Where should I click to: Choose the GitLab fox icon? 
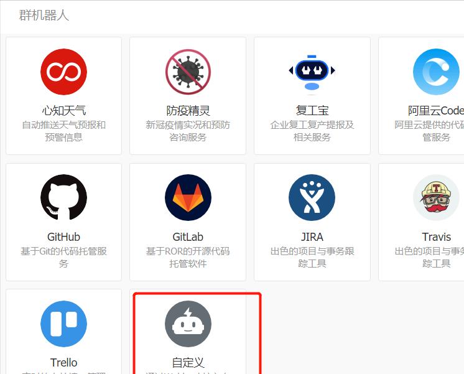(188, 197)
